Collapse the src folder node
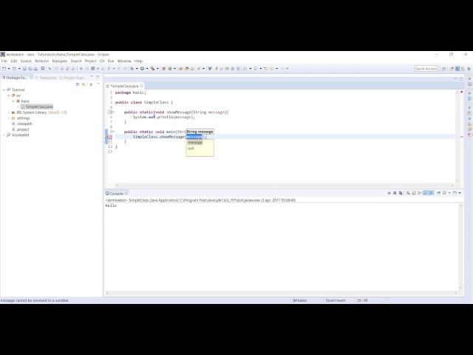 coord(8,95)
